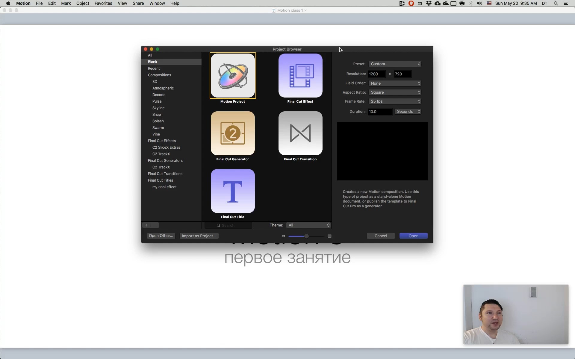Click the thumbnail size slider
575x359 pixels.
(x=306, y=236)
